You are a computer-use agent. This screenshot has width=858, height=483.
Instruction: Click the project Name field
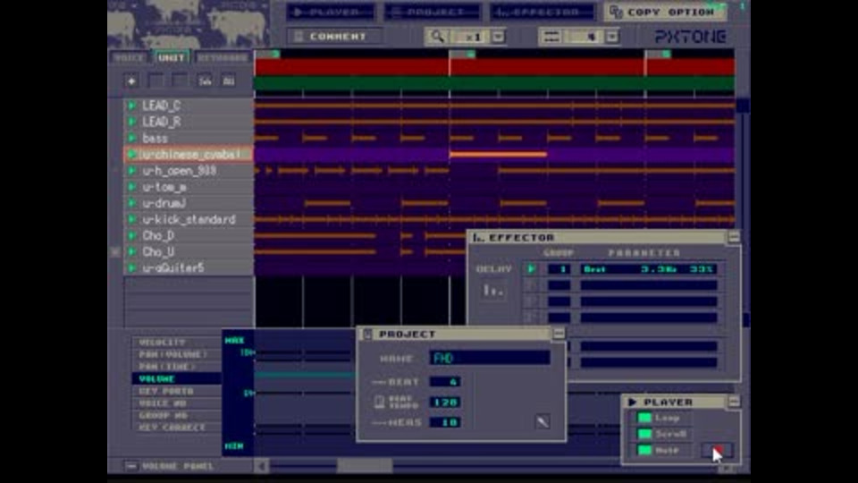coord(490,358)
